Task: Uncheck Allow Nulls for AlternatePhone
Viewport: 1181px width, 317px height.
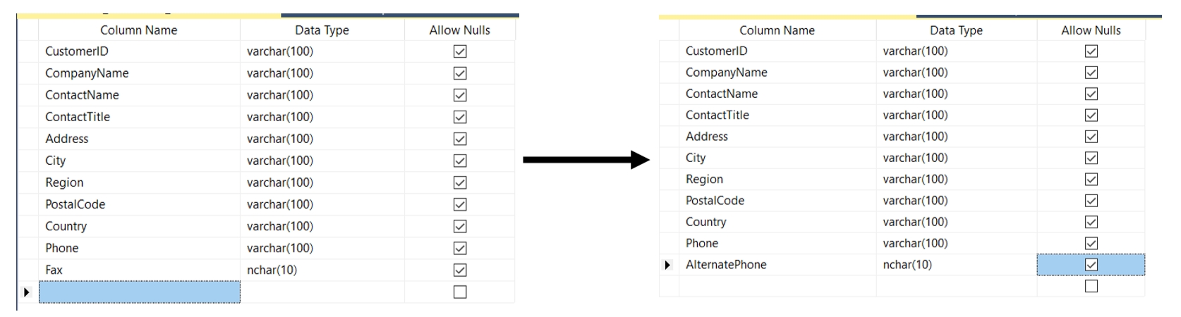Action: click(1091, 265)
